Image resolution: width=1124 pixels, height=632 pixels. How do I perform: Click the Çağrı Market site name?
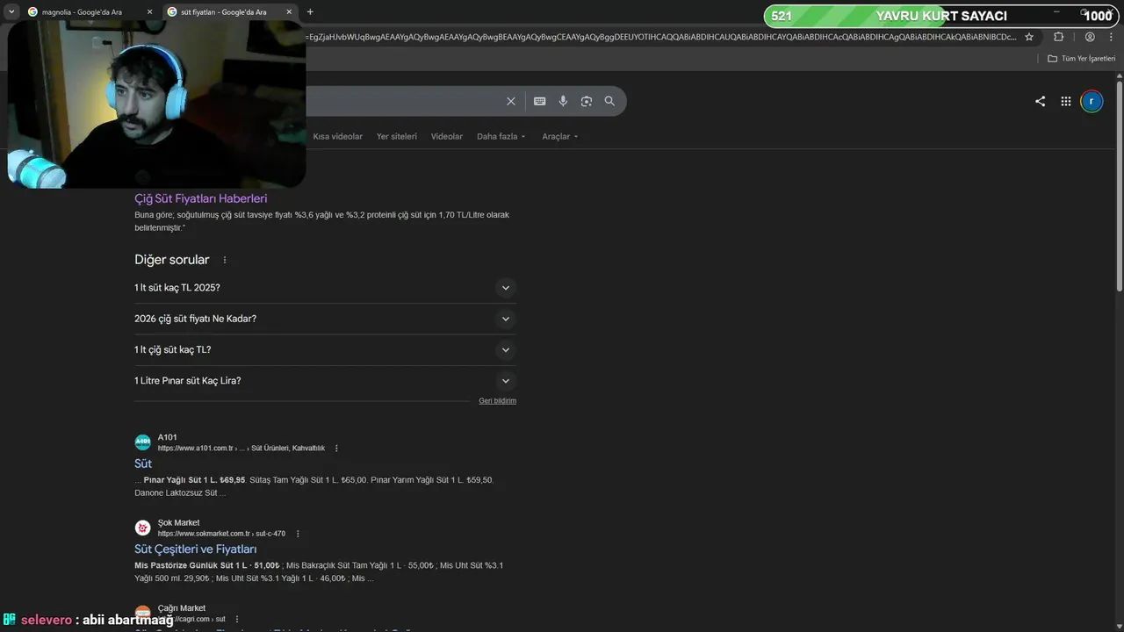182,607
